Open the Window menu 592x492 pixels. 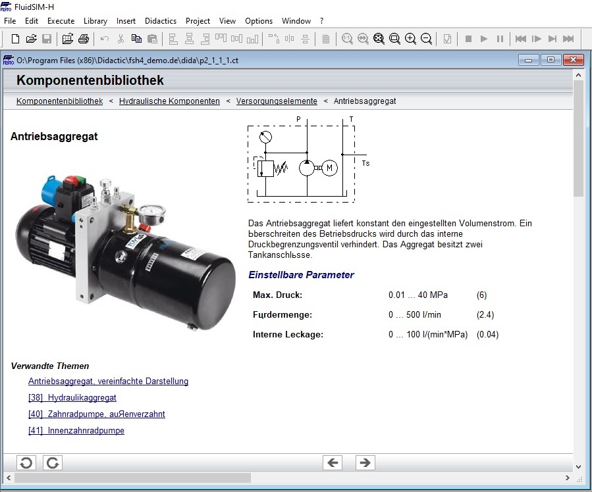click(x=296, y=21)
